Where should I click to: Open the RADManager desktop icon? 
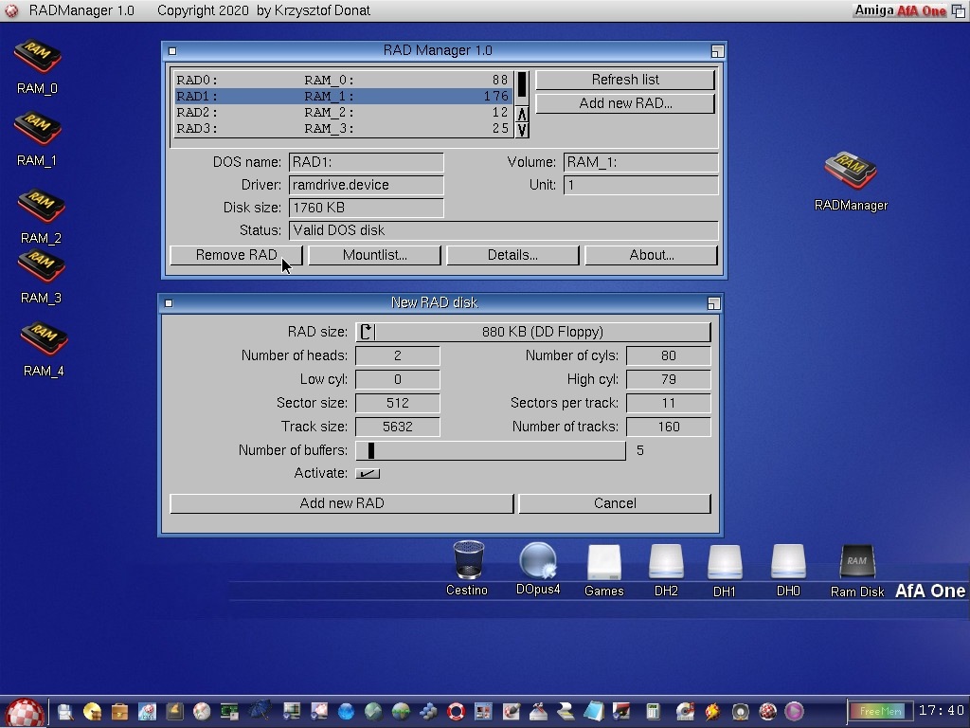[x=850, y=172]
